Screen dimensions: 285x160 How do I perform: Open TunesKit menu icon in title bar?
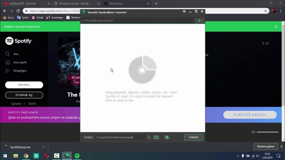click(184, 11)
